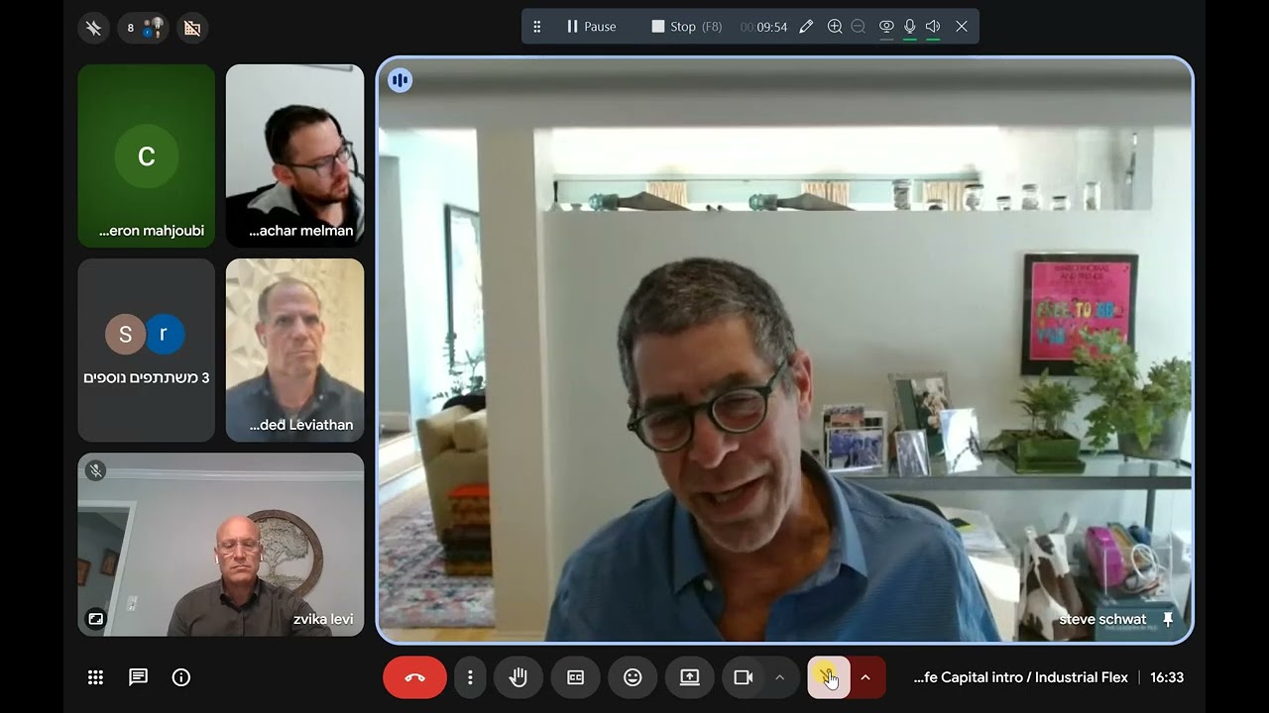Click the brown S avatar circle
This screenshot has width=1269, height=713.
tap(125, 334)
